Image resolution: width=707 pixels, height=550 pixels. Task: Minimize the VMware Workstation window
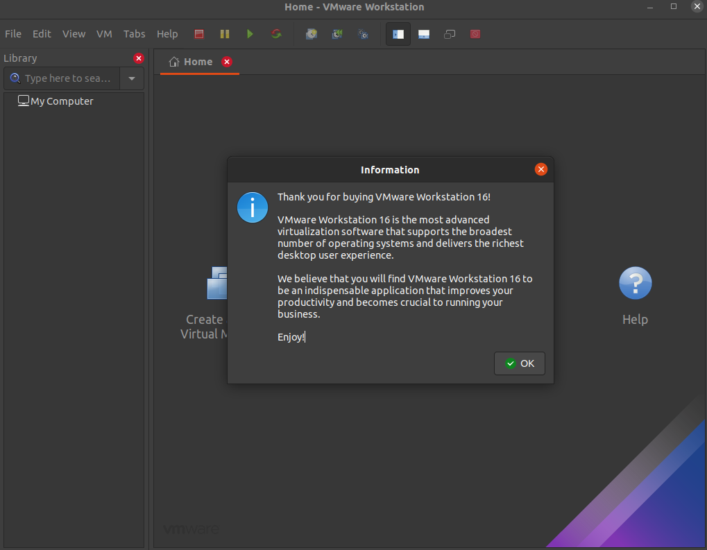point(649,7)
